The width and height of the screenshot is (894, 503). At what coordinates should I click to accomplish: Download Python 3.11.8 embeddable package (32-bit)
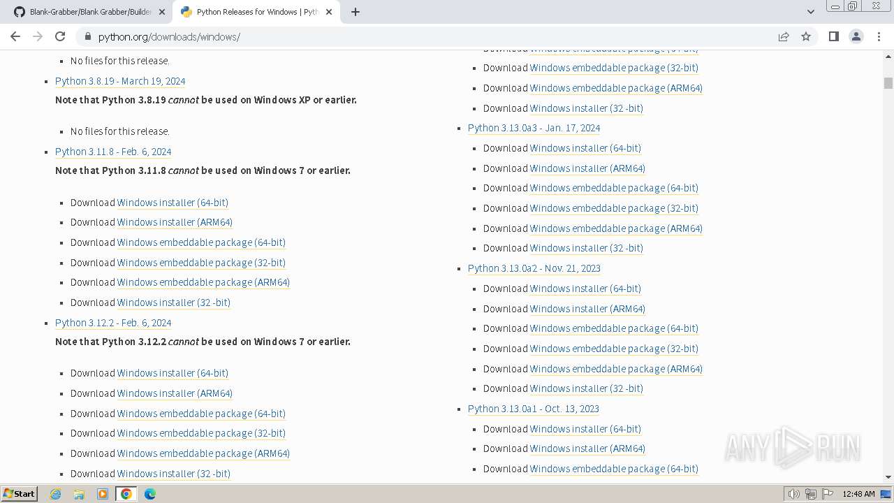click(201, 263)
